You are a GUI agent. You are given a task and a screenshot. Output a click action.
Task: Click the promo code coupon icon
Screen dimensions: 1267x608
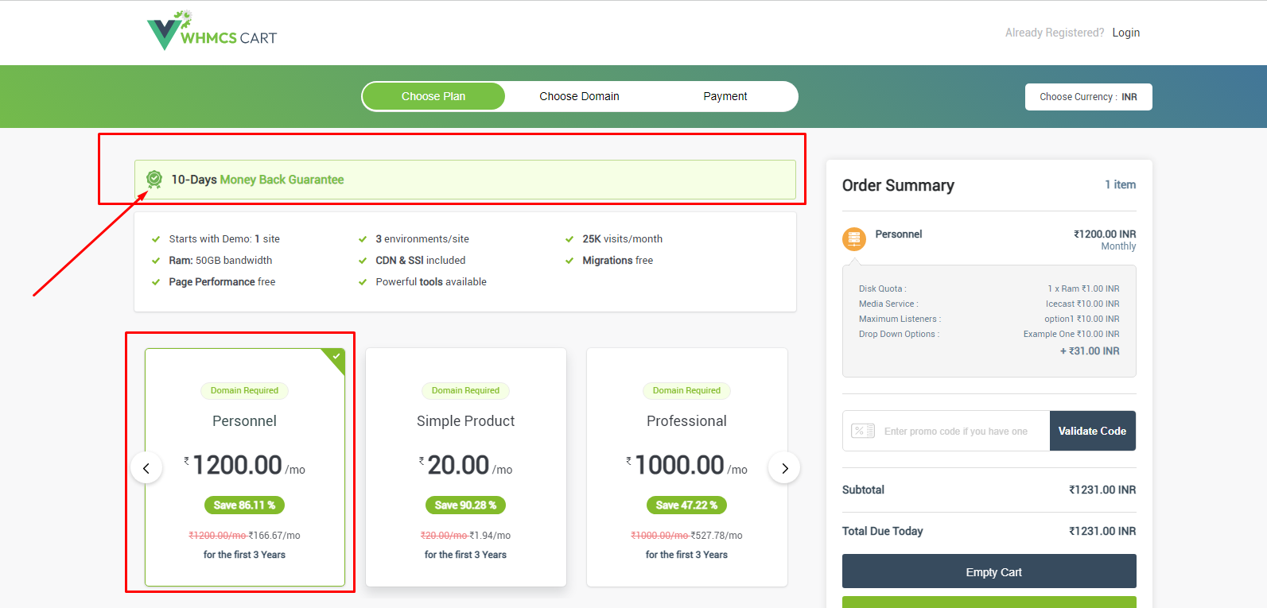click(x=863, y=431)
